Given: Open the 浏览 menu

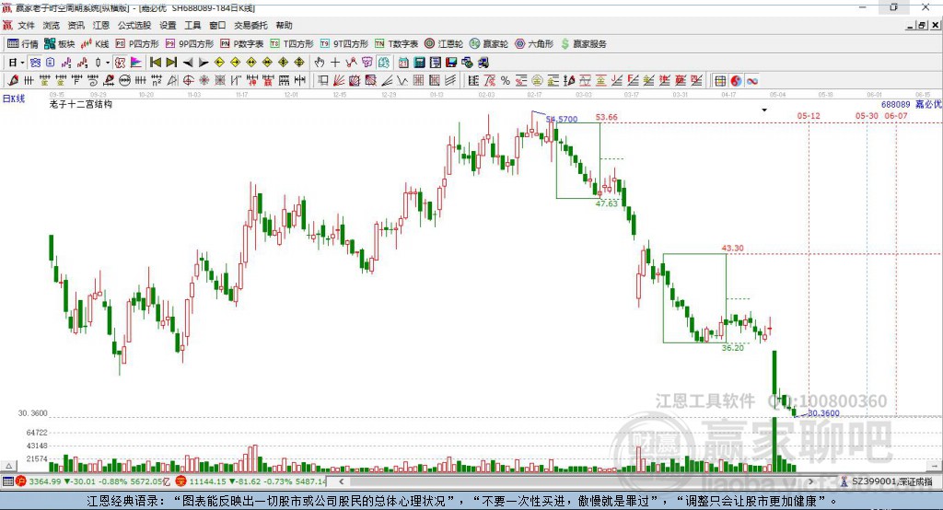Looking at the screenshot, I should coord(52,25).
